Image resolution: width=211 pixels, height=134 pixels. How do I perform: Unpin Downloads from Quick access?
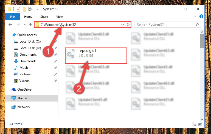coord(56,61)
